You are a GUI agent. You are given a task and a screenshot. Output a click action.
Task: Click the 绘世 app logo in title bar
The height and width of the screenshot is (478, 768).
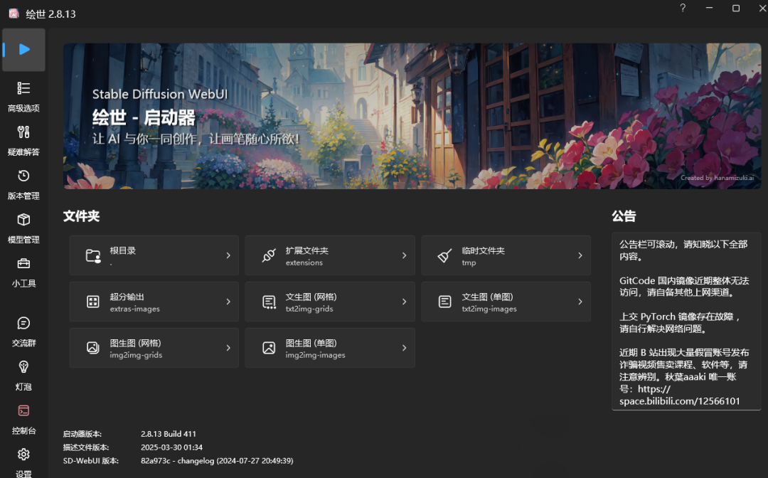click(x=14, y=14)
